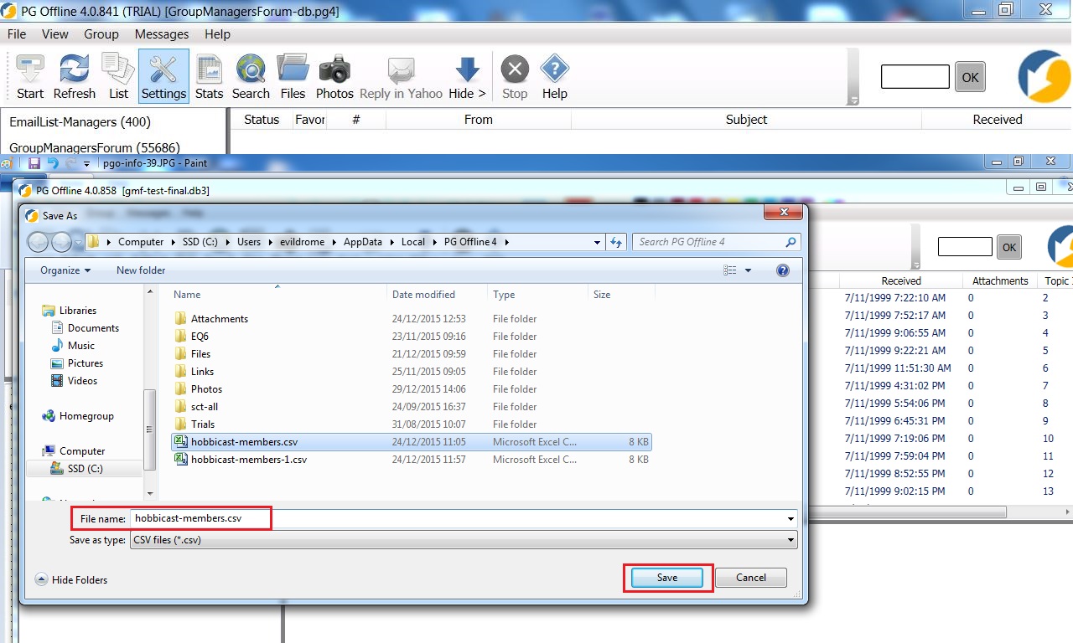Open the View menu
This screenshot has height=643, width=1073.
[55, 34]
